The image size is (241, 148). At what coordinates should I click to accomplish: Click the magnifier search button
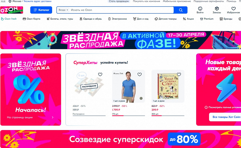coord(181,10)
